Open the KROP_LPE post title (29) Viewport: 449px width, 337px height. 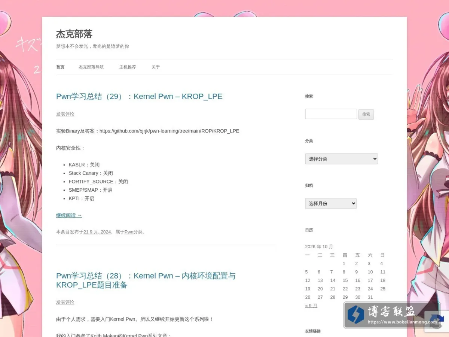click(x=139, y=96)
